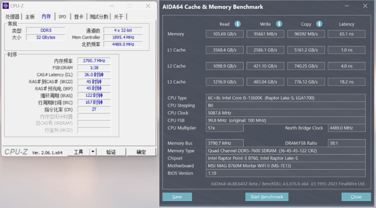Click tRAS value 122 时钟
The width and height of the screenshot is (376, 208).
[94, 95]
